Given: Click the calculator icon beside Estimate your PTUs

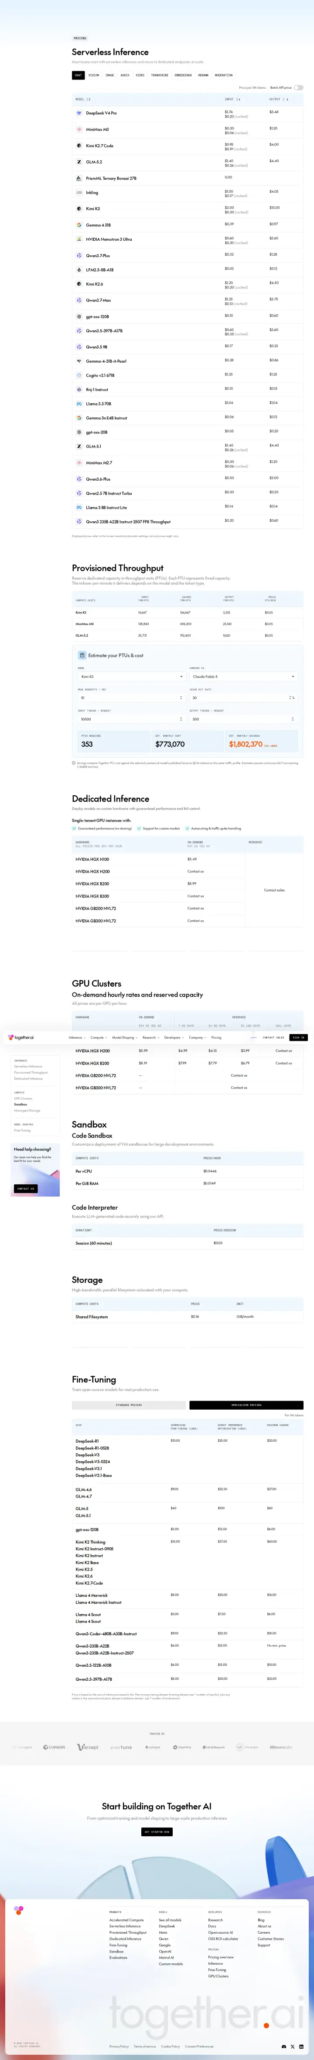Looking at the screenshot, I should point(82,655).
